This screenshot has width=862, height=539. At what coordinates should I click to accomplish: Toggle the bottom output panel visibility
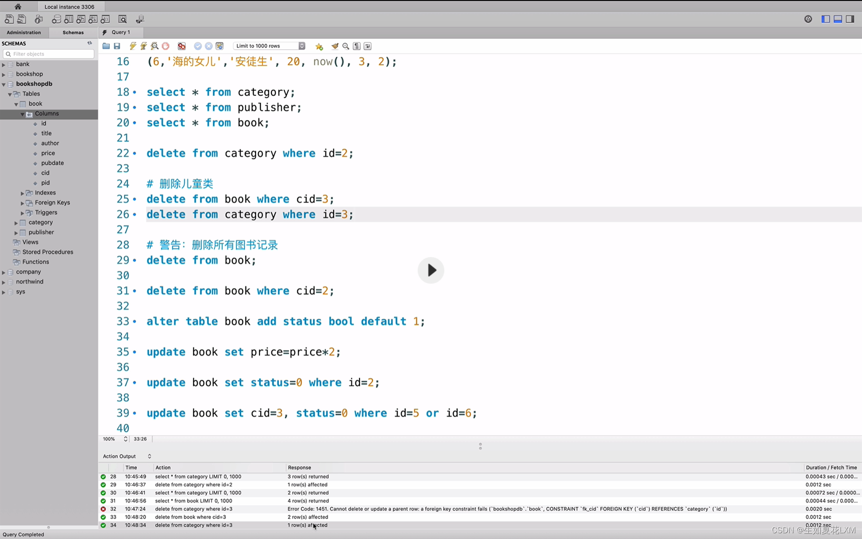coord(838,19)
